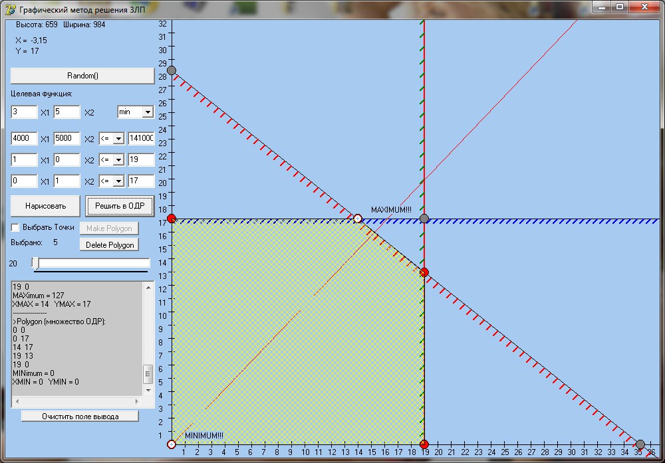Click the Очистить поле вывода button
665x463 pixels.
pyautogui.click(x=80, y=417)
